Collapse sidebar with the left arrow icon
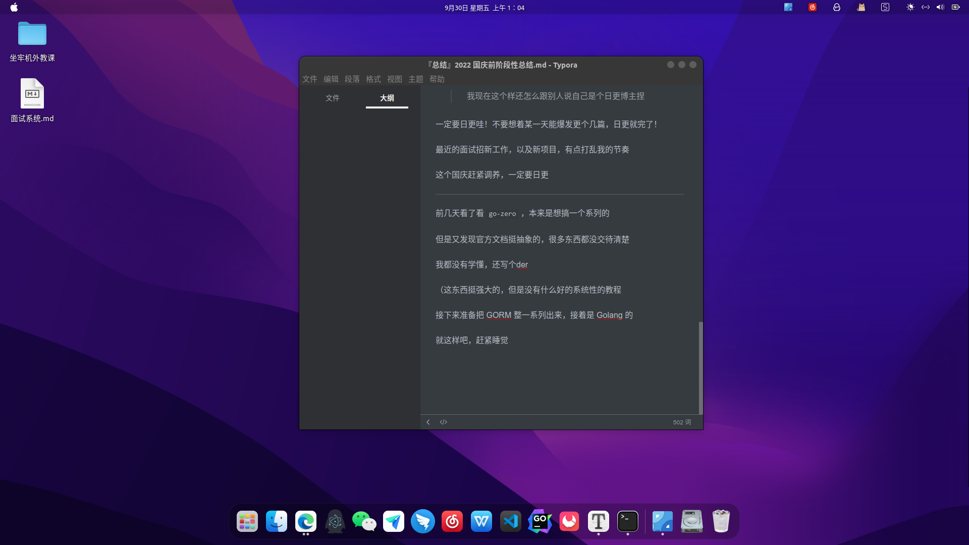The image size is (969, 545). point(428,422)
